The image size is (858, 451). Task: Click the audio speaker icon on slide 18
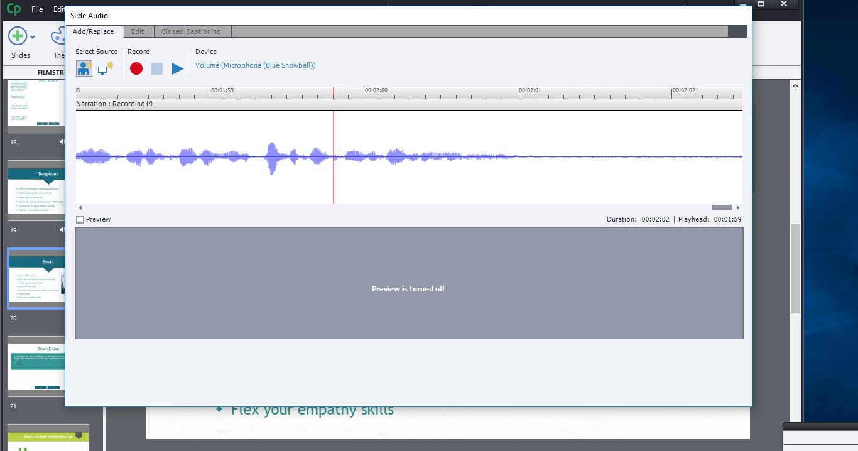pos(62,142)
